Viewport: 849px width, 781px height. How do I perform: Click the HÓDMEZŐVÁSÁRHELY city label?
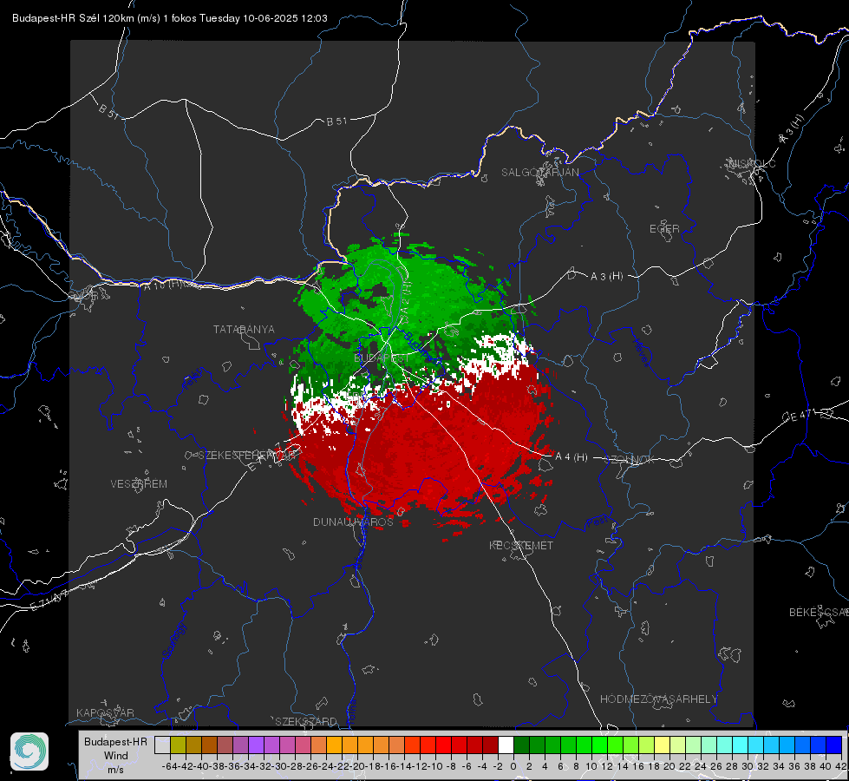pos(658,699)
